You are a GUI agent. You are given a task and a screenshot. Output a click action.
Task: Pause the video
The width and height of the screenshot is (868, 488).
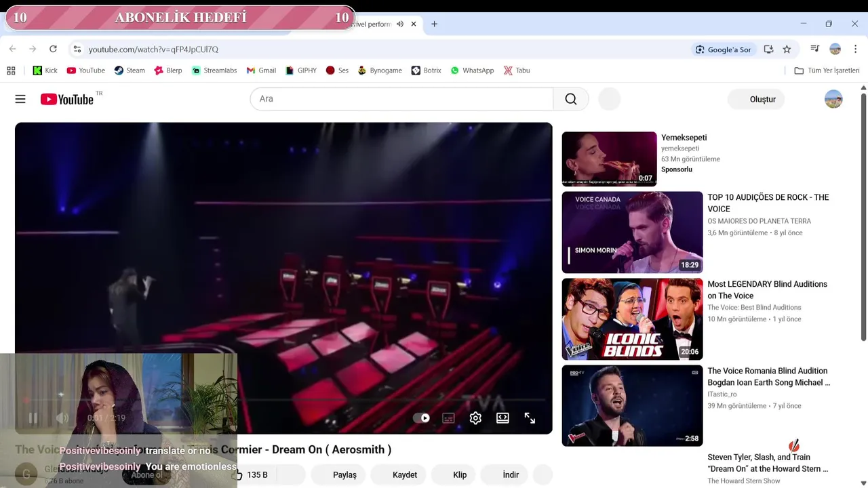[33, 418]
